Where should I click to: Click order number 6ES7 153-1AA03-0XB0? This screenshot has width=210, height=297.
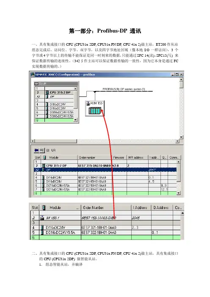[99, 218]
